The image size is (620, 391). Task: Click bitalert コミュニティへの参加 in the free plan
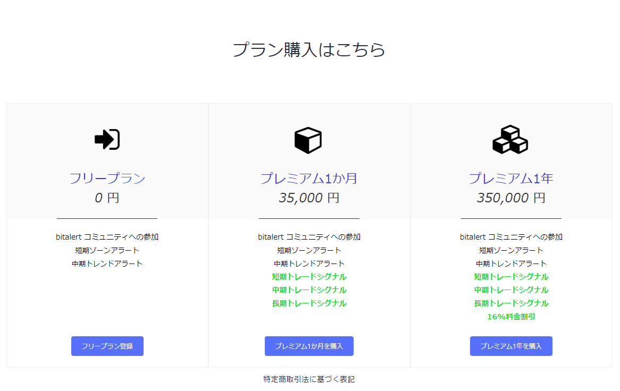[x=107, y=237]
